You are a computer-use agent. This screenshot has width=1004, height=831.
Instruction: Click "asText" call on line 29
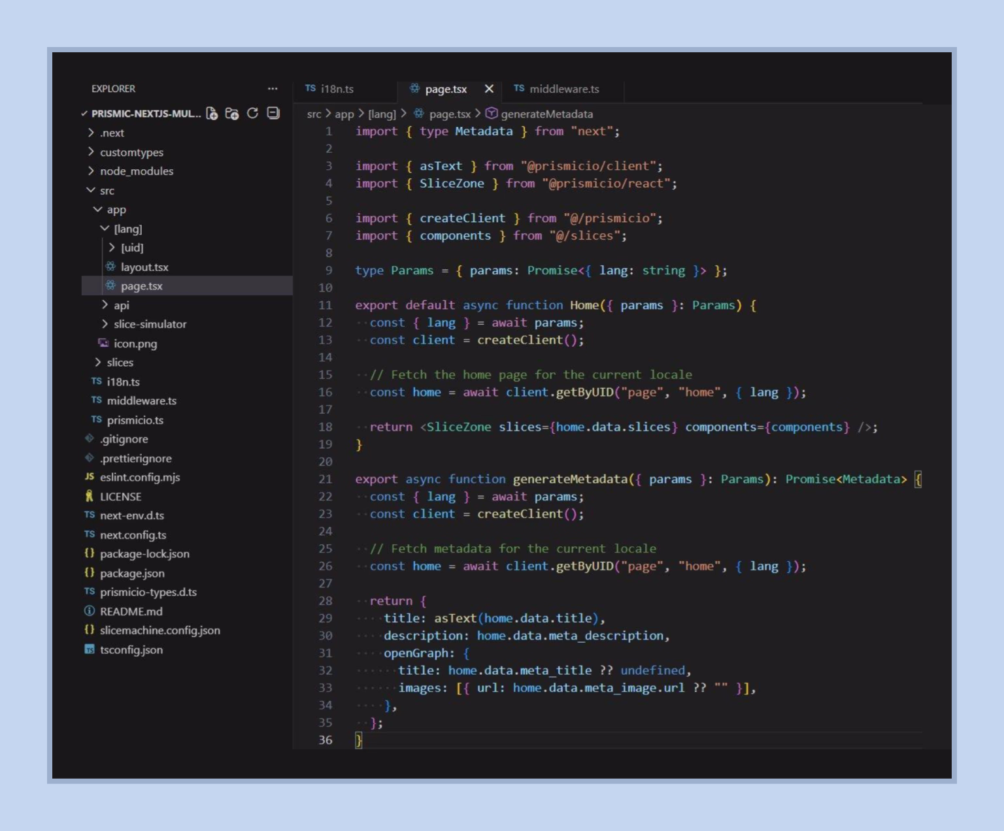click(x=456, y=618)
